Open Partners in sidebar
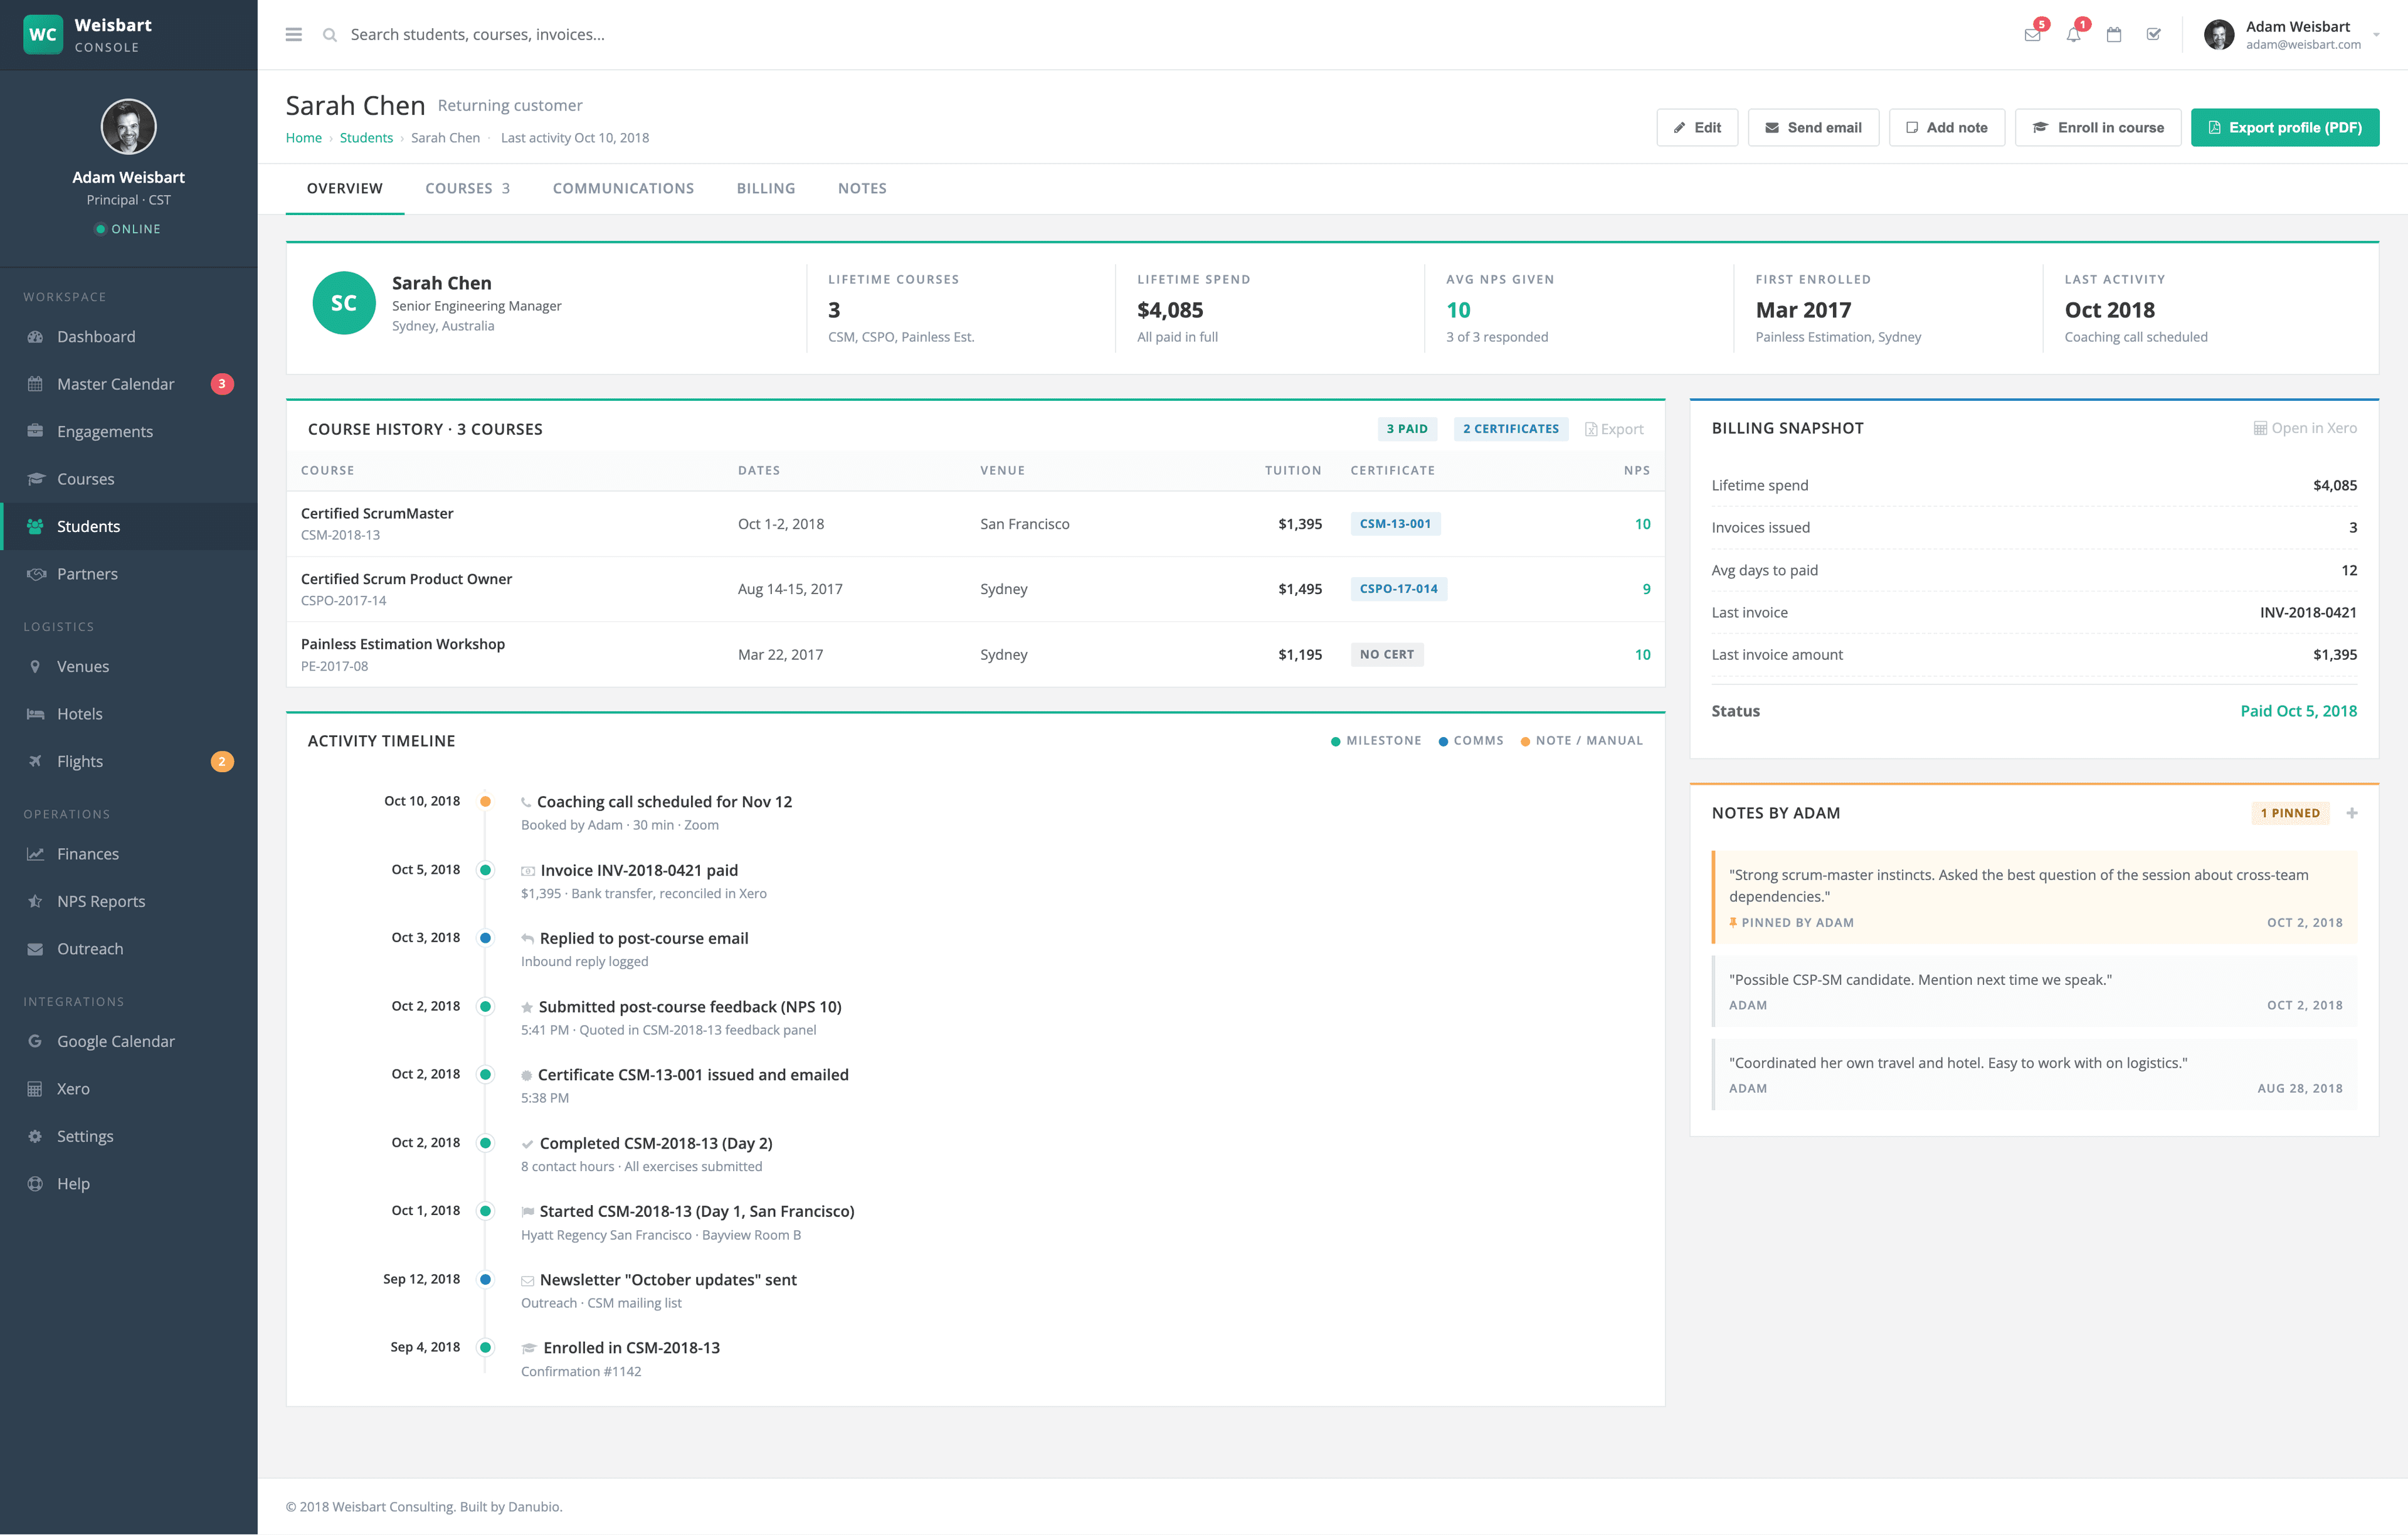 [x=128, y=573]
